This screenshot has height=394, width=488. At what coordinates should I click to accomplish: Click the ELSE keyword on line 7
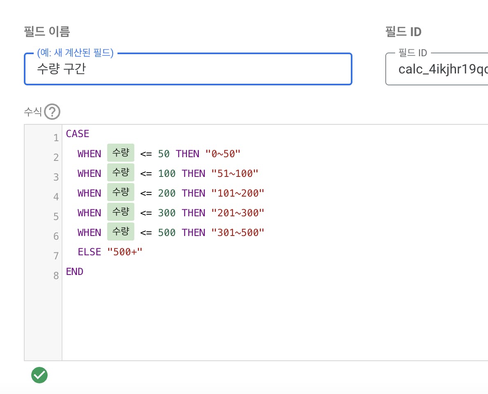point(89,252)
